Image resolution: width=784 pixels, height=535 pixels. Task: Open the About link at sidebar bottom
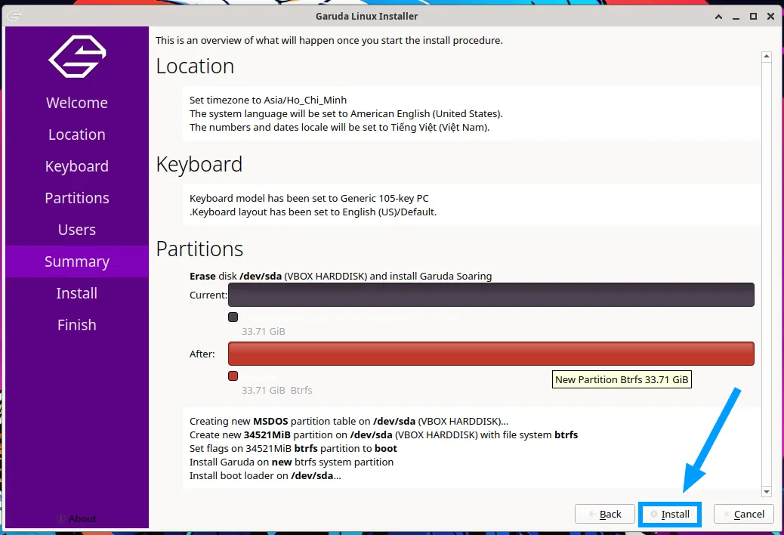click(77, 518)
